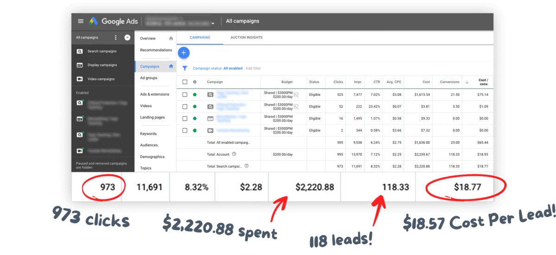
Task: Open the account selector dropdown arrow
Action: click(x=213, y=23)
